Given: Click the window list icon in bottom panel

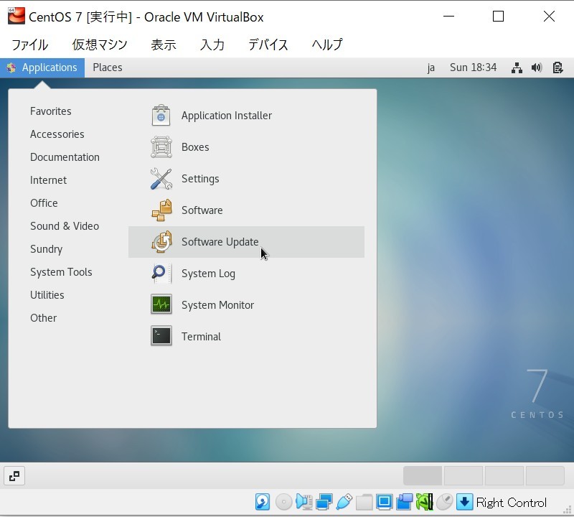Looking at the screenshot, I should [14, 476].
